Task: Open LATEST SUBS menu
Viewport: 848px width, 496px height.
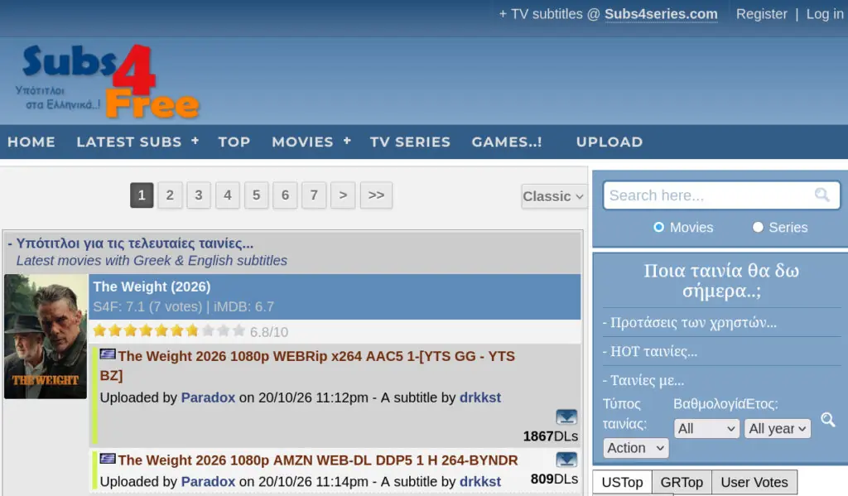Action: (128, 142)
